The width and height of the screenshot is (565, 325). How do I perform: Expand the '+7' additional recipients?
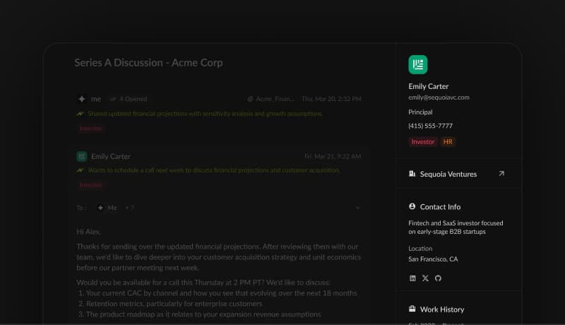[130, 208]
